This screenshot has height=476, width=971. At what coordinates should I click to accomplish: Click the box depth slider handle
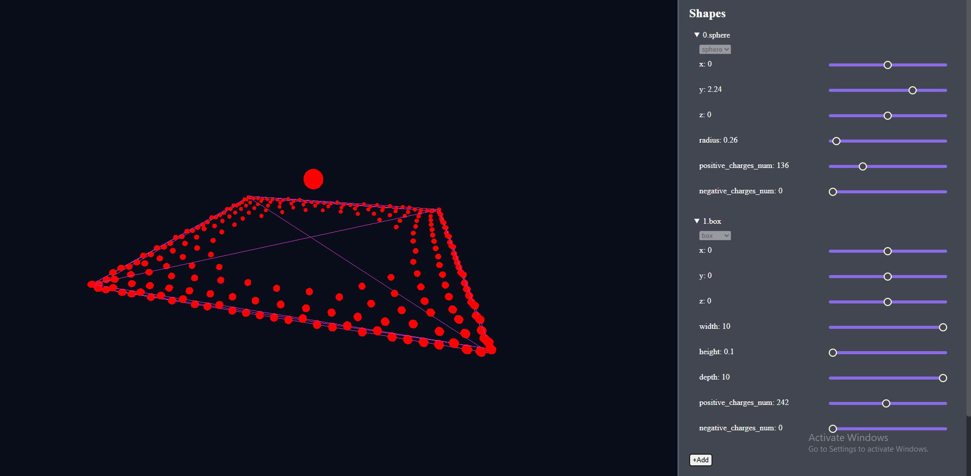coord(943,378)
